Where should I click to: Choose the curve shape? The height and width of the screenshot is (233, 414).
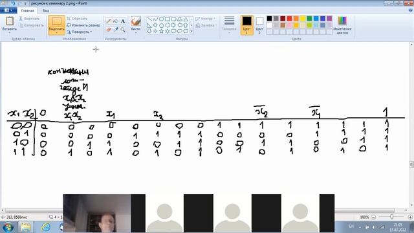(x=155, y=19)
